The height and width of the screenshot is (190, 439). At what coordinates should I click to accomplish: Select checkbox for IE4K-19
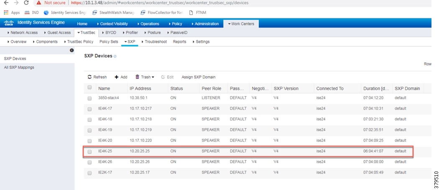89,131
